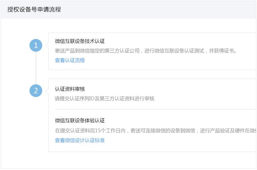Click the description starting 在提交认证资料后15个工作日内

coord(155,130)
